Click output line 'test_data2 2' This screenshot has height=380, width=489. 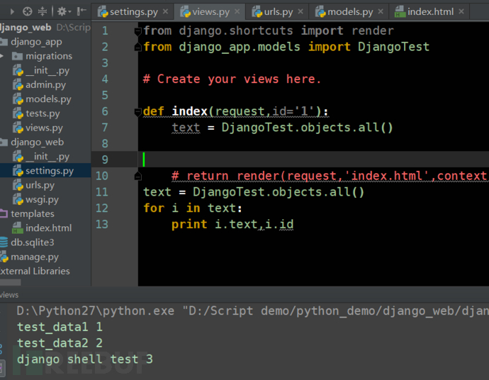click(x=60, y=343)
